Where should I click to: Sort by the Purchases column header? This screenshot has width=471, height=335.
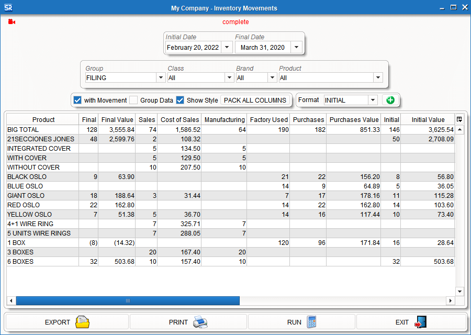tap(308, 119)
